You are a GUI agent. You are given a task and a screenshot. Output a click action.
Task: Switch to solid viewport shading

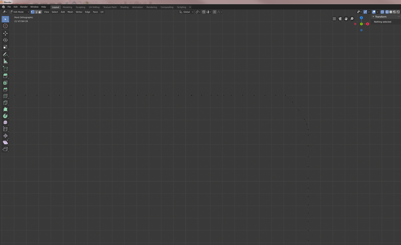(391, 12)
